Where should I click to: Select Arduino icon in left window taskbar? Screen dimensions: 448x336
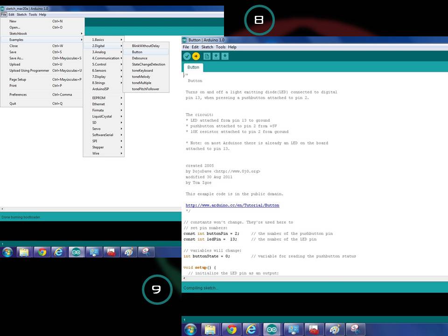pyautogui.click(x=76, y=252)
